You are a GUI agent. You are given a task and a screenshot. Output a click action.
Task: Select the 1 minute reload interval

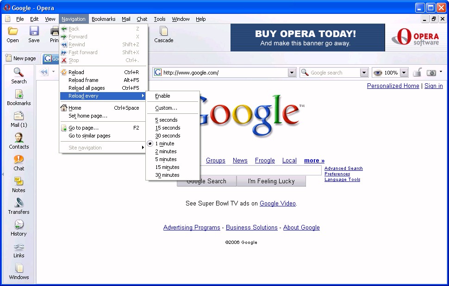165,143
